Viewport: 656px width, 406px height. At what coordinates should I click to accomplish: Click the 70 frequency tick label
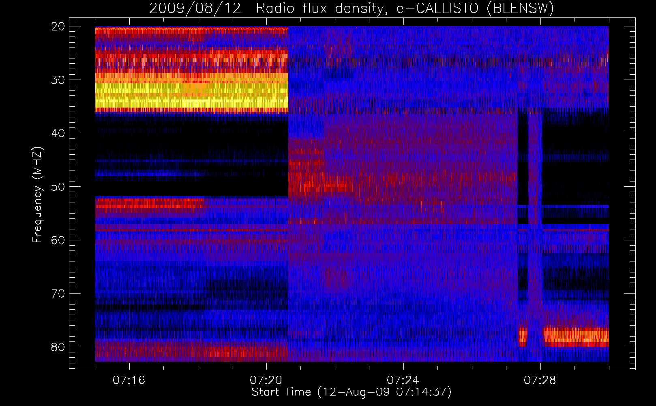(58, 294)
